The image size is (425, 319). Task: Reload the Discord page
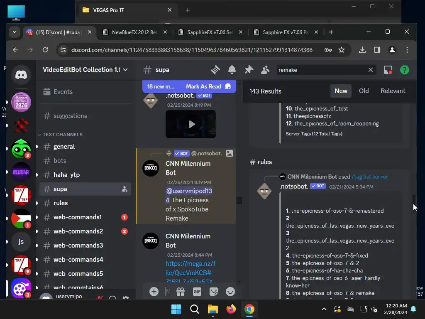45,50
